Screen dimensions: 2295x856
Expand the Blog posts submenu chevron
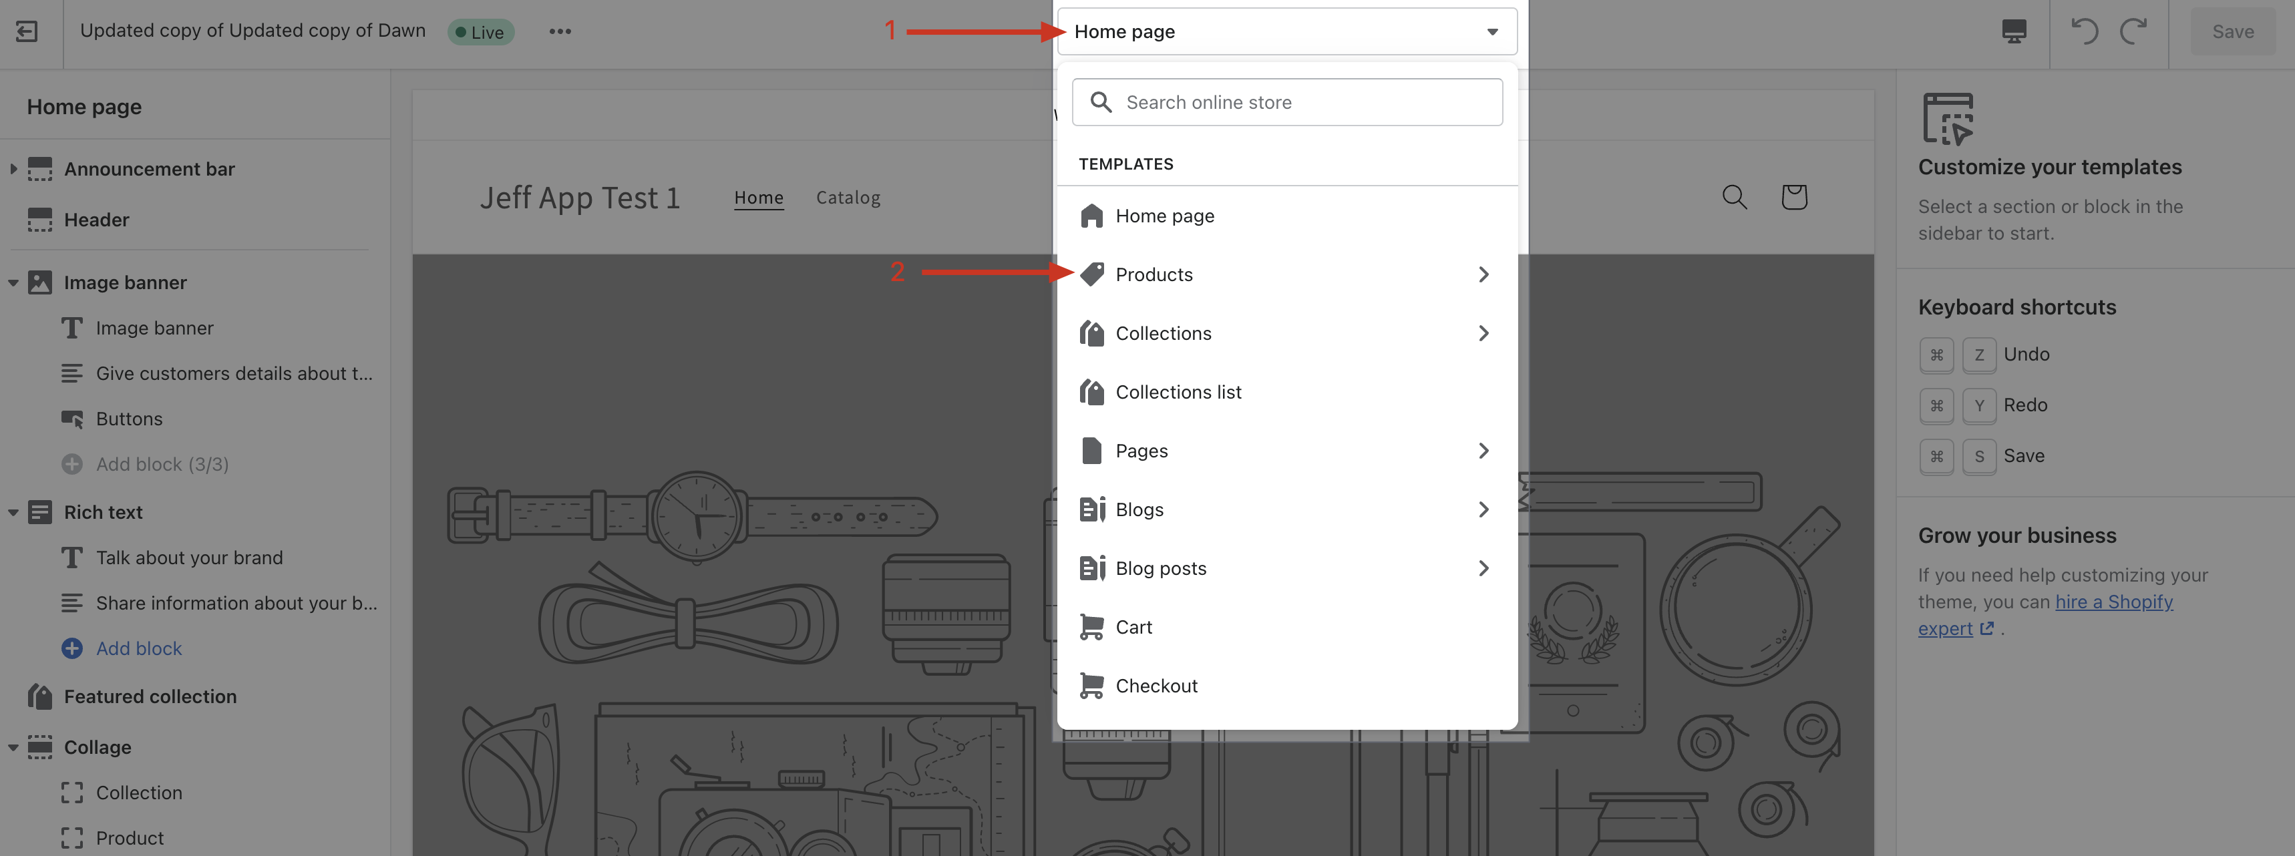pyautogui.click(x=1483, y=568)
